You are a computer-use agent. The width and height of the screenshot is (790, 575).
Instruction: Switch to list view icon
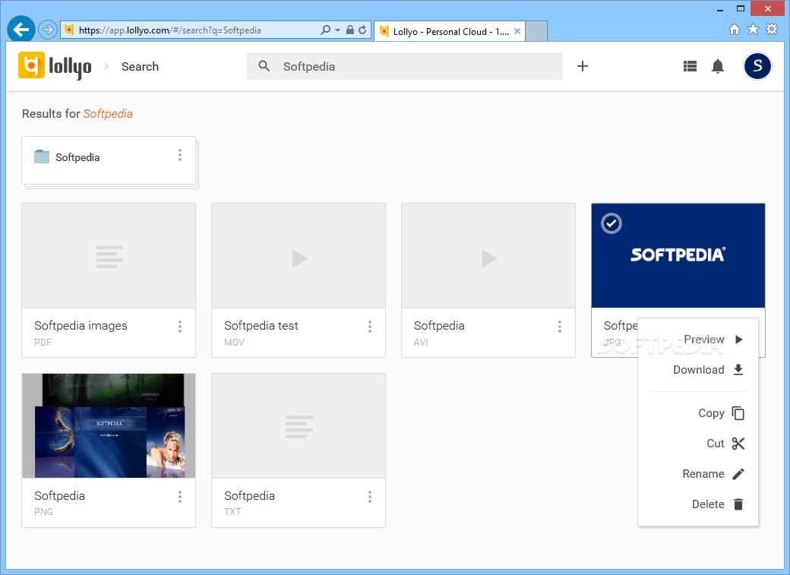(690, 66)
